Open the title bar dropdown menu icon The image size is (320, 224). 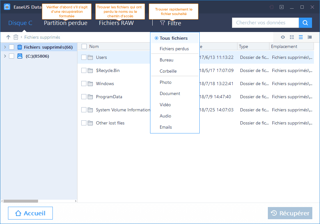[282, 7]
